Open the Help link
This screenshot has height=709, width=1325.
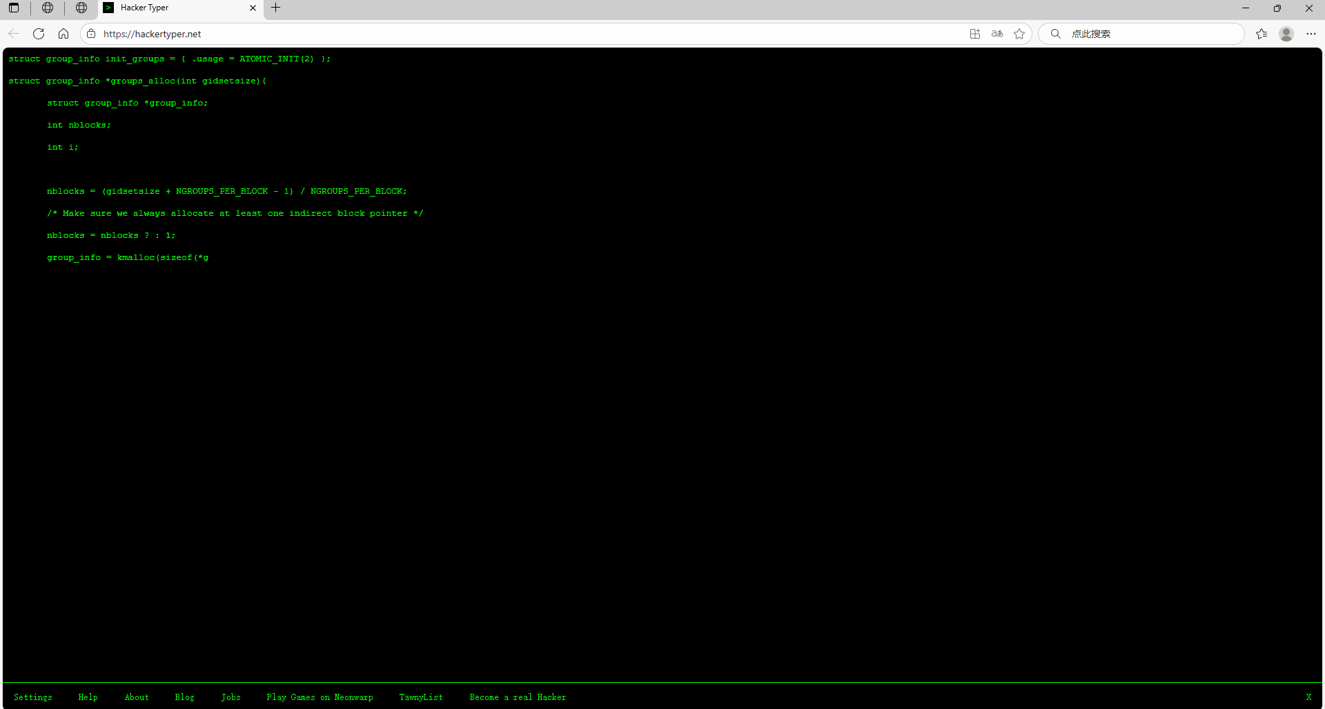(x=88, y=697)
